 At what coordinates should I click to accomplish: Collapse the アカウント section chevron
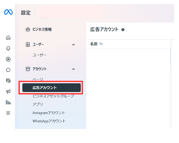(x=73, y=69)
